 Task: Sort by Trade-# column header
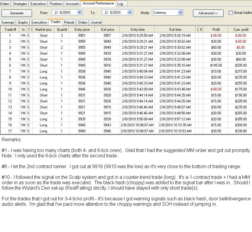tap(10, 30)
